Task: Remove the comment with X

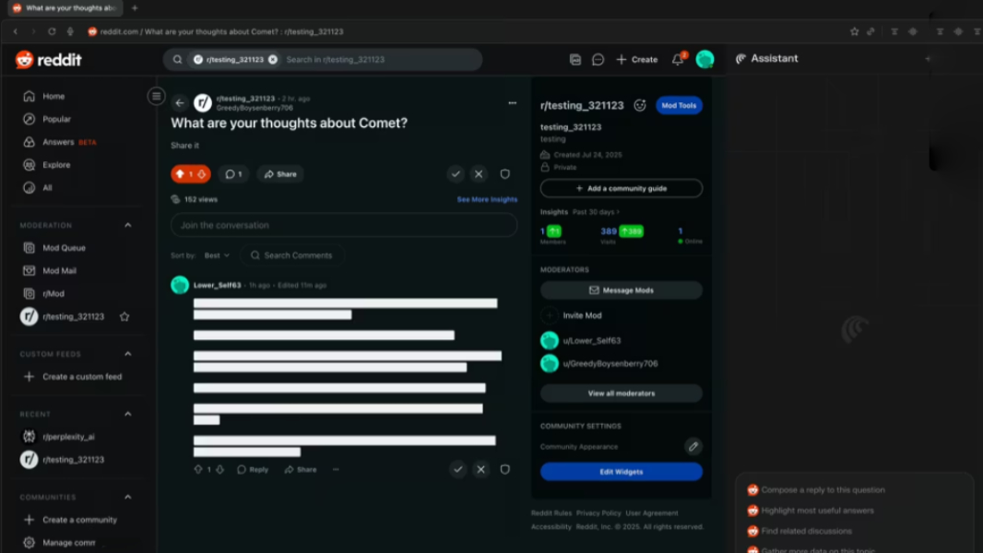Action: click(480, 469)
